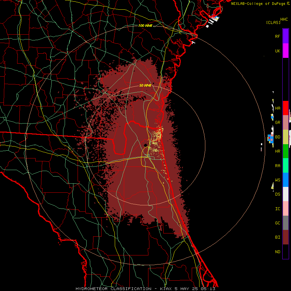The height and width of the screenshot is (291, 291).
Task: Click the HA red legend swatch
Action: (x=286, y=108)
